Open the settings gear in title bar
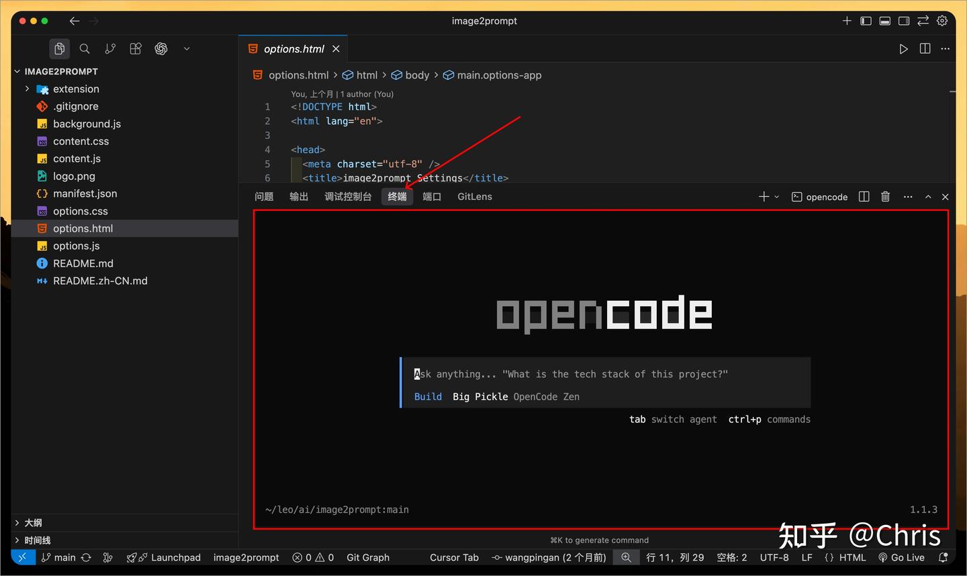This screenshot has width=967, height=576. coord(942,21)
